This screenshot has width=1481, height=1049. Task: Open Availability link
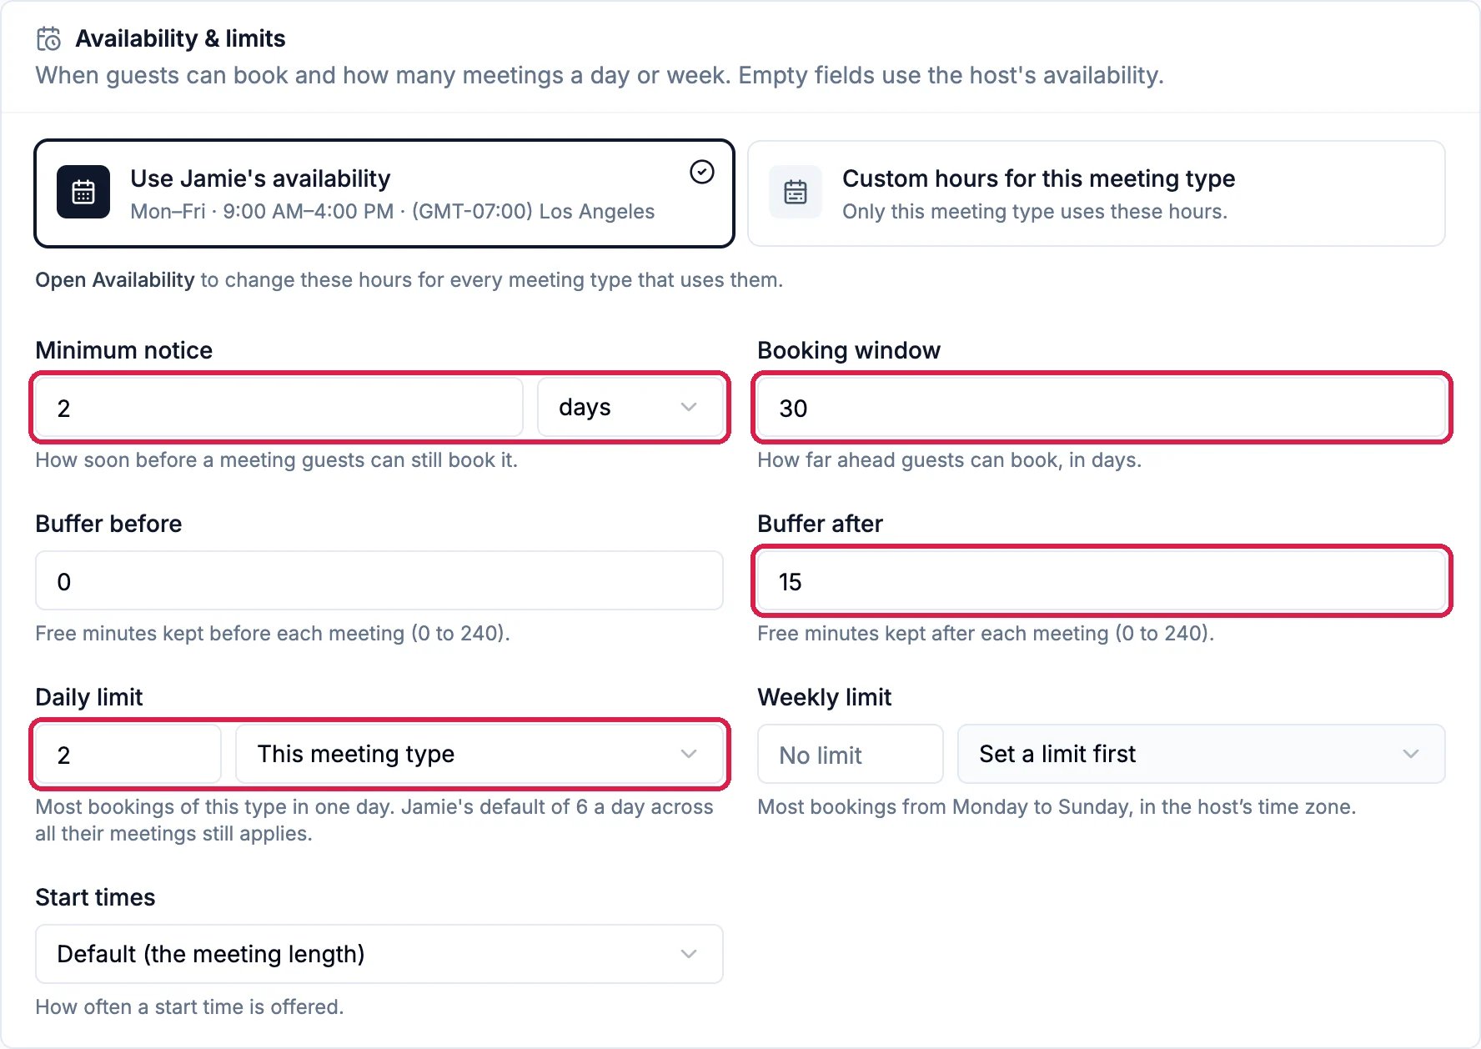(x=115, y=279)
